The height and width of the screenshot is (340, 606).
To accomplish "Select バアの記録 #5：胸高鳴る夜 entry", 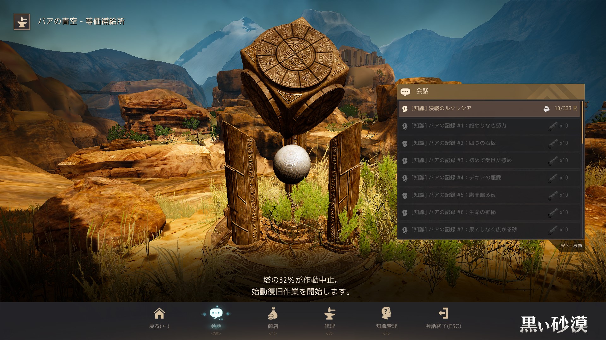I will coord(489,195).
